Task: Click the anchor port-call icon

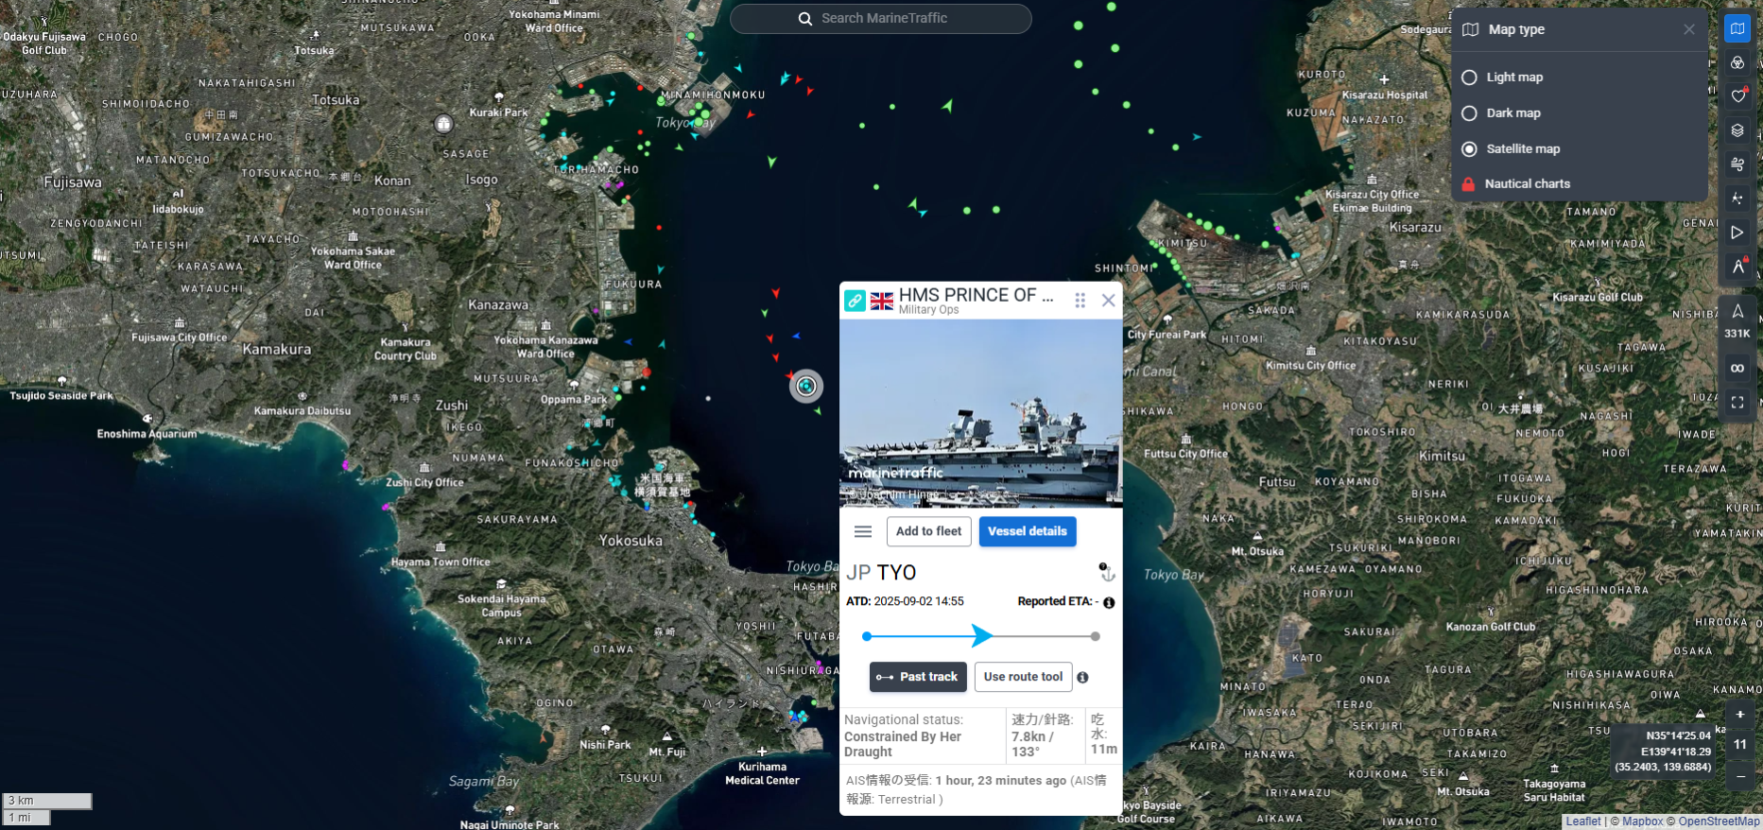Action: 1107,572
